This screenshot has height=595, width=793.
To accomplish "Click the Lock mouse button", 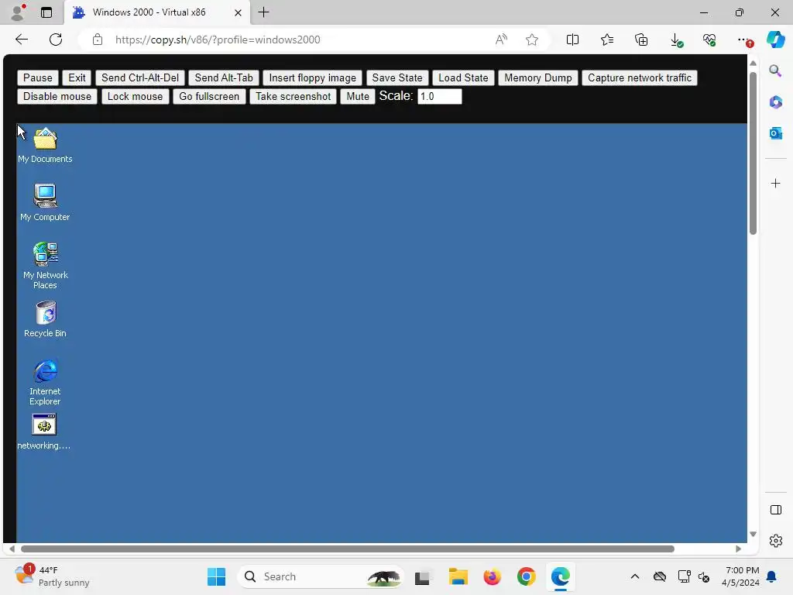I will click(135, 97).
